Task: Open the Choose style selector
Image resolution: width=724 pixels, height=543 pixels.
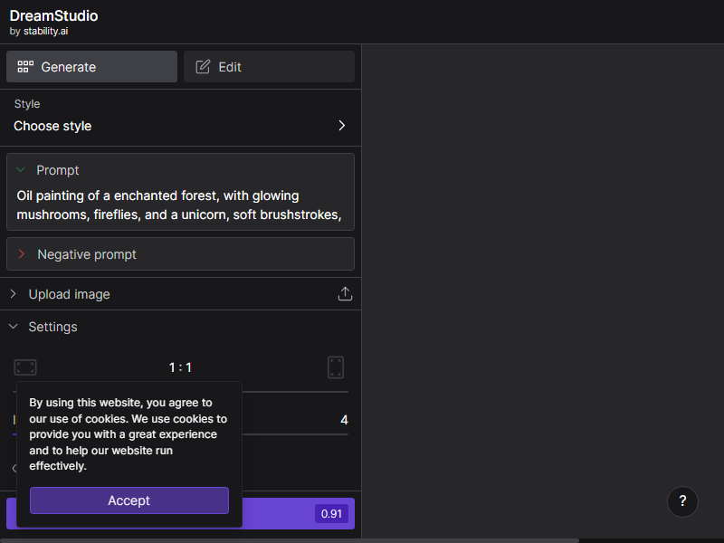Action: click(180, 126)
